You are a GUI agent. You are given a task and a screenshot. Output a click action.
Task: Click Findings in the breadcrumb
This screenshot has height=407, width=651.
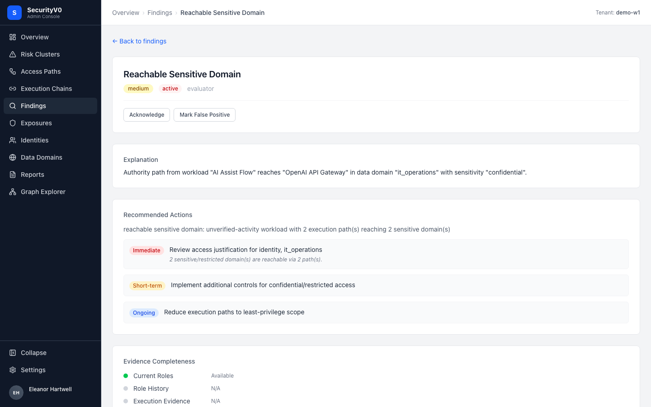(160, 13)
